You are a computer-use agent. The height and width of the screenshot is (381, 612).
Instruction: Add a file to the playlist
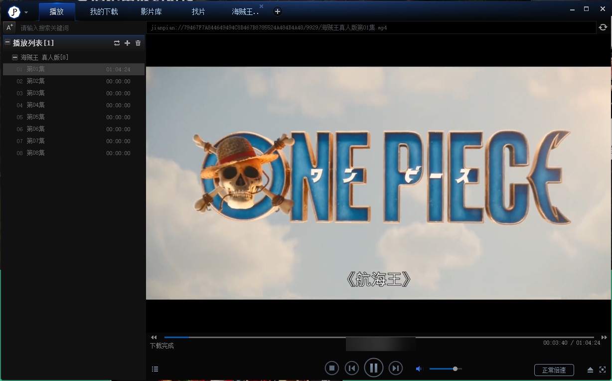click(x=127, y=43)
